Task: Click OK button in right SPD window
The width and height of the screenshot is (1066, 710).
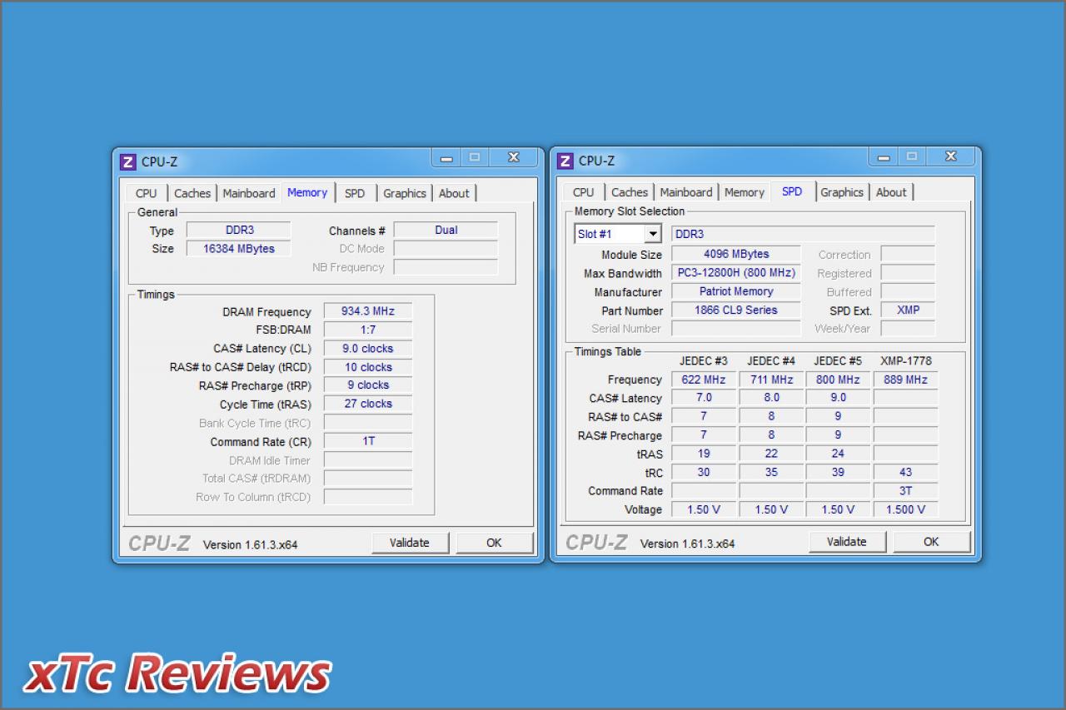Action: [932, 542]
